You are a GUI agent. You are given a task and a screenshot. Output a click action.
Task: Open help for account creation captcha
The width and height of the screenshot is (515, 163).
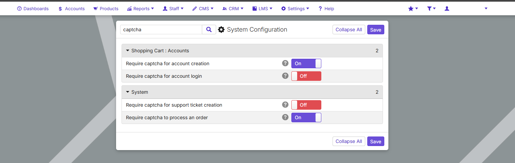tap(285, 63)
